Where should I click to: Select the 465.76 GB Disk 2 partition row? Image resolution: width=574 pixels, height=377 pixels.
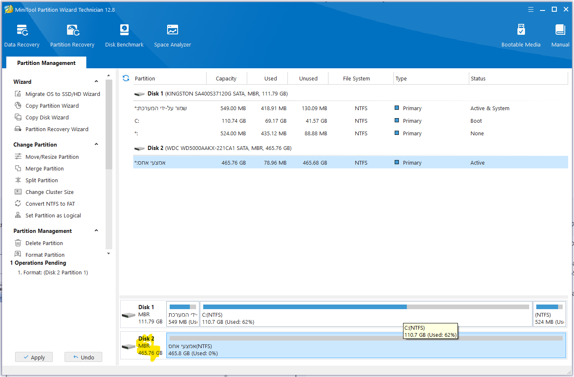[350, 163]
